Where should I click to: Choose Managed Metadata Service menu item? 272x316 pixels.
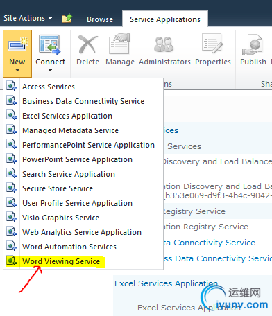coord(70,130)
